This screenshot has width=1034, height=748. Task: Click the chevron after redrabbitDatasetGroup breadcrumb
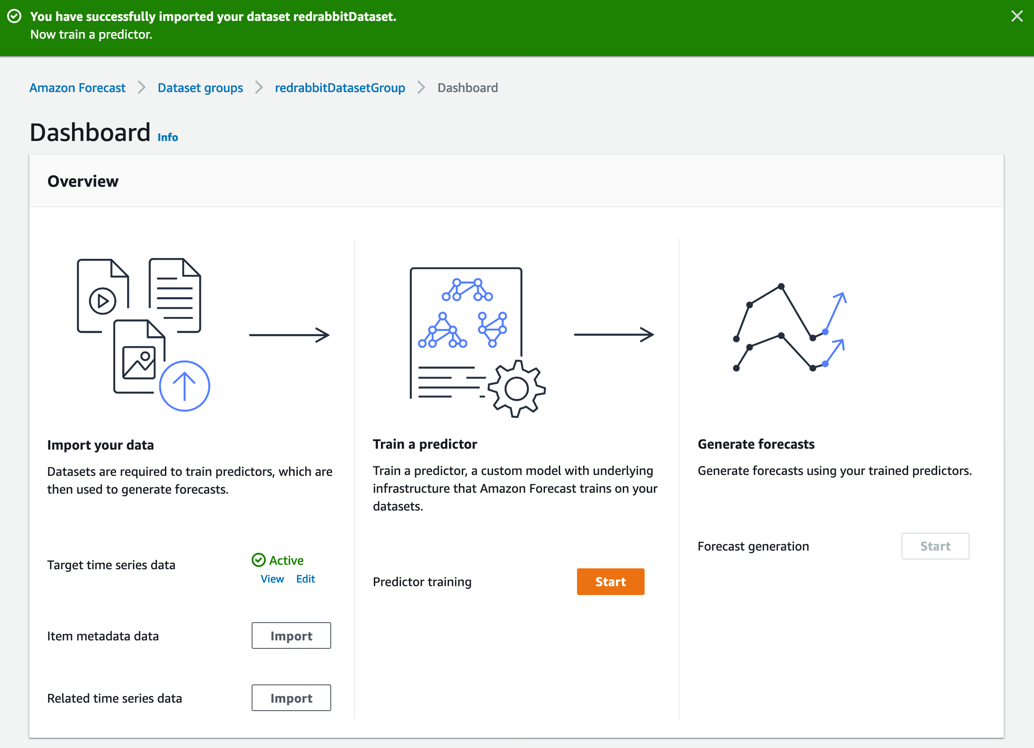(421, 87)
